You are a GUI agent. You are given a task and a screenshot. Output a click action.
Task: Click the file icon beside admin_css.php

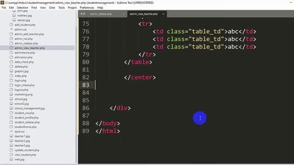point(11,38)
